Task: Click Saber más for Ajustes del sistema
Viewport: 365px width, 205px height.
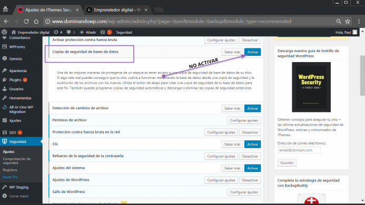Action: click(x=232, y=168)
